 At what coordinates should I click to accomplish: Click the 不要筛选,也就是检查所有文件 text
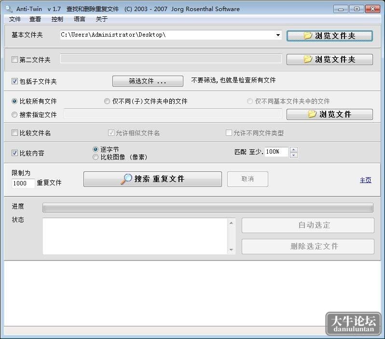point(233,80)
